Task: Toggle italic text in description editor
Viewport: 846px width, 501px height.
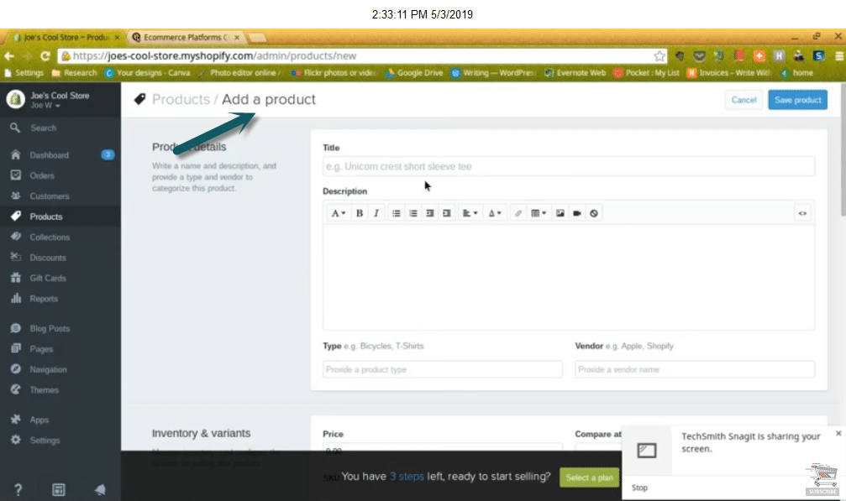Action: (x=376, y=213)
